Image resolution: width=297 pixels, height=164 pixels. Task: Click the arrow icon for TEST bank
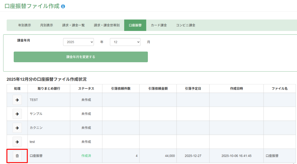pyautogui.click(x=17, y=100)
